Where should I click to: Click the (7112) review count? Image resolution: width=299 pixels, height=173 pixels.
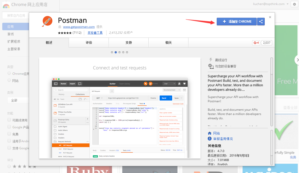pos(77,33)
